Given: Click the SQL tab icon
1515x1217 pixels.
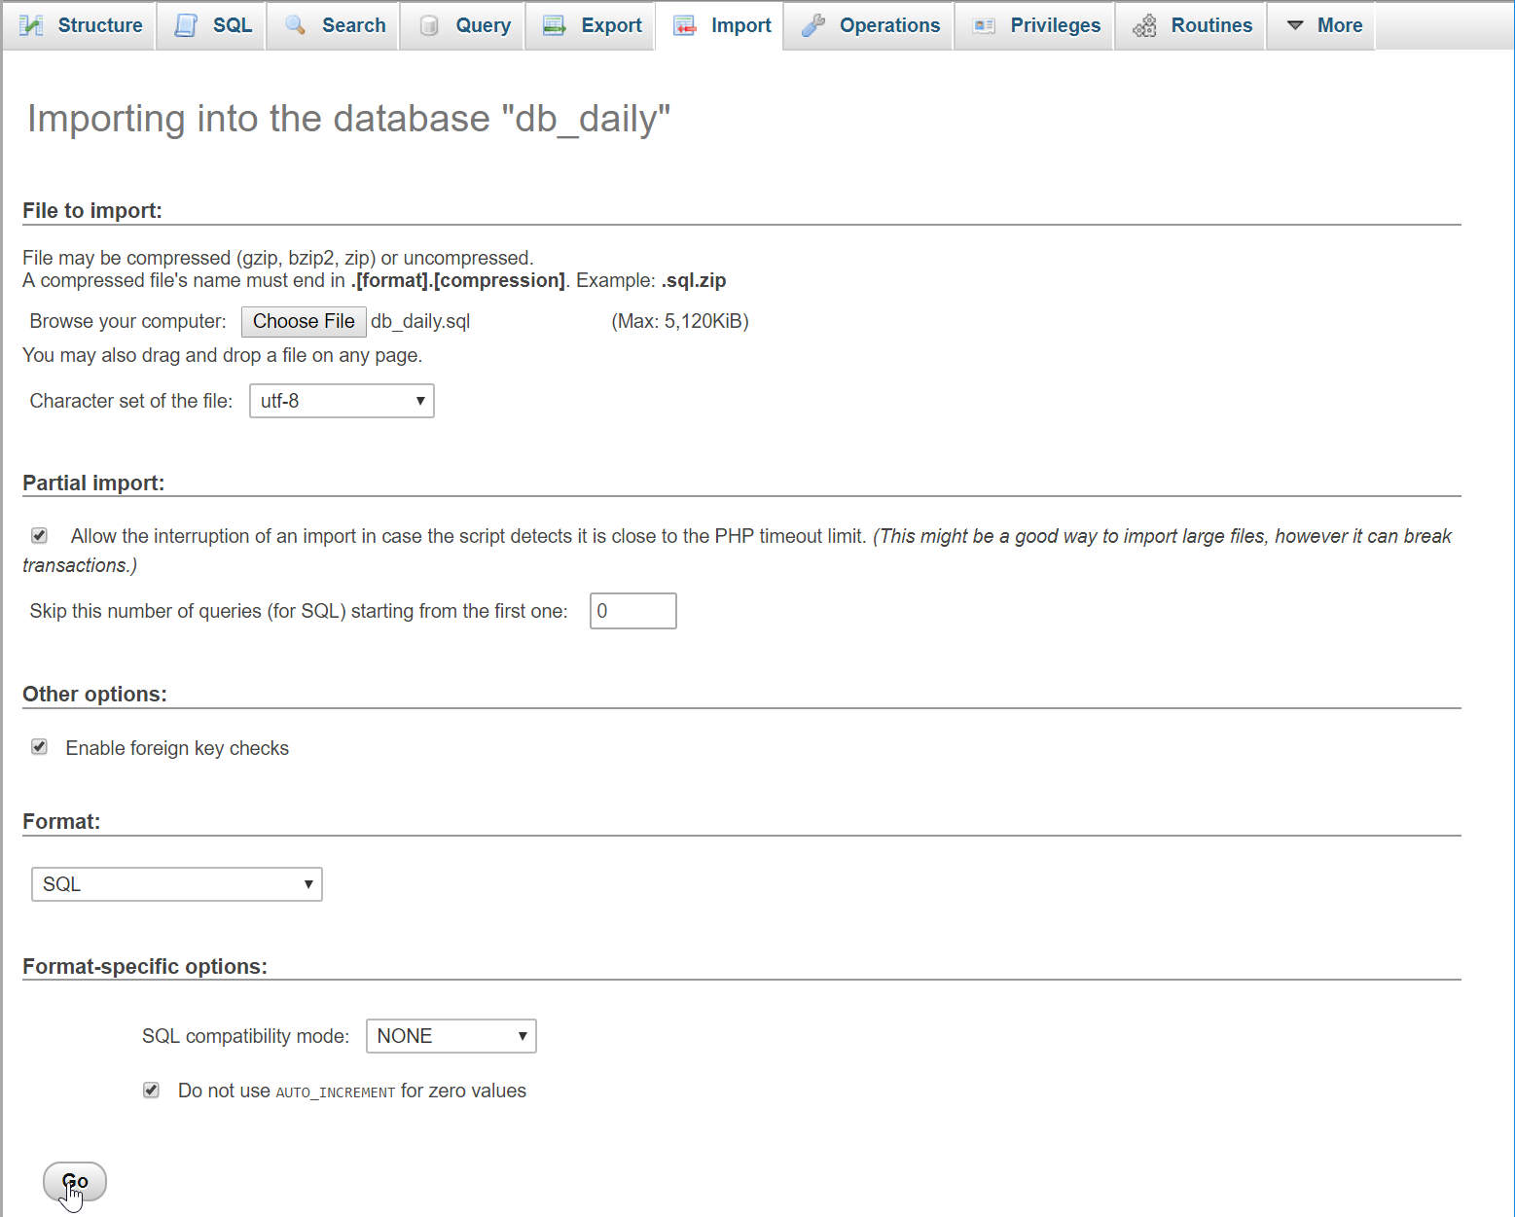Looking at the screenshot, I should pyautogui.click(x=186, y=25).
